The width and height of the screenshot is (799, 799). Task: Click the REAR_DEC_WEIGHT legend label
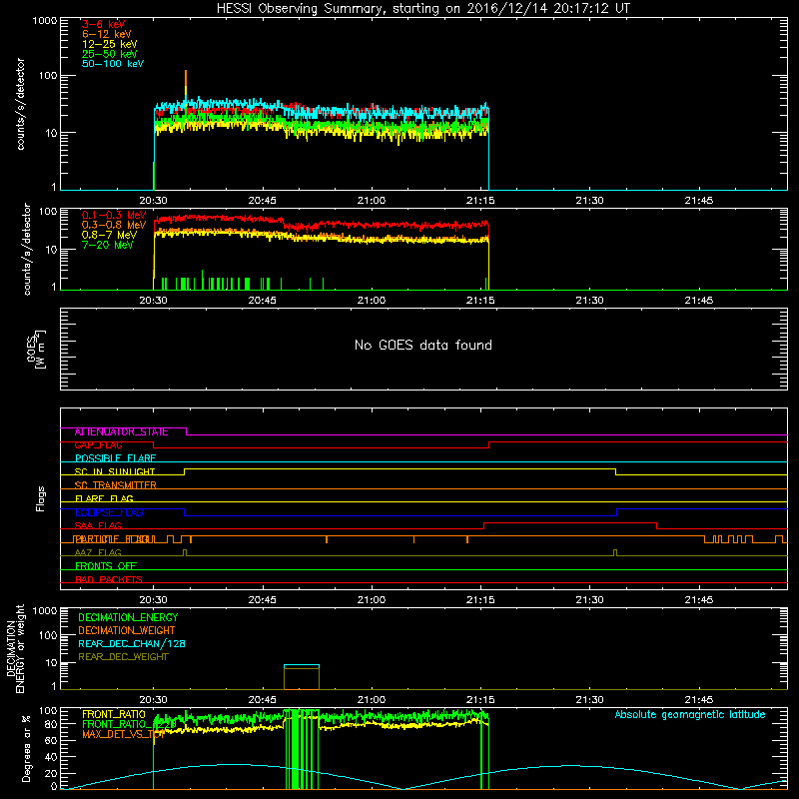tap(123, 657)
